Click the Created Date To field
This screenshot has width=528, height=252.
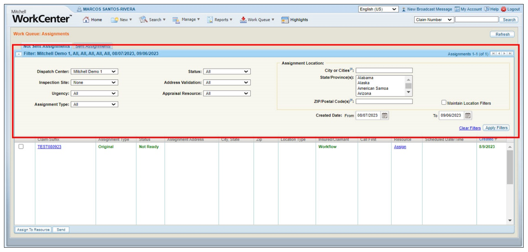click(451, 115)
